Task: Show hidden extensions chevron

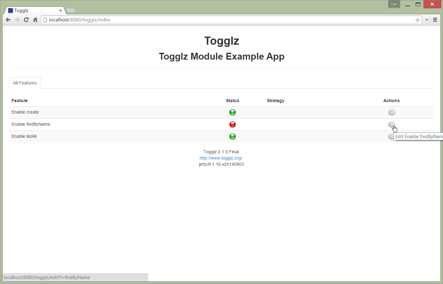Action: [427, 20]
